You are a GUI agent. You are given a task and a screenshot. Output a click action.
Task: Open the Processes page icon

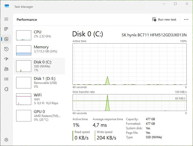coord(6,29)
